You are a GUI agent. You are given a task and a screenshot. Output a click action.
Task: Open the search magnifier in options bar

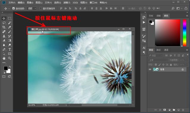(173, 8)
